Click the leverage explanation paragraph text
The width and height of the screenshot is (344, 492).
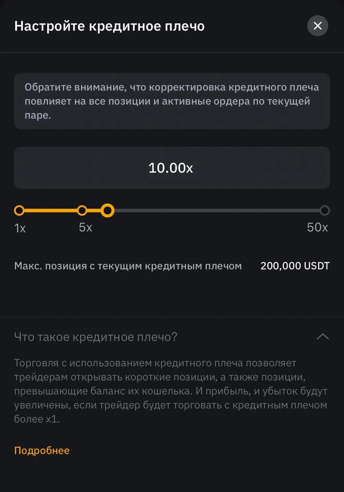coord(171,391)
